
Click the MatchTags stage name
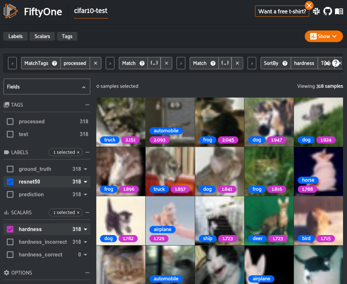pos(36,63)
